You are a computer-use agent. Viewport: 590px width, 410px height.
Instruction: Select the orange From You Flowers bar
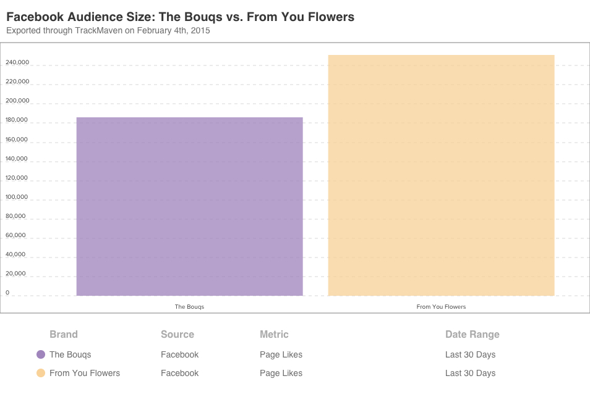point(441,175)
